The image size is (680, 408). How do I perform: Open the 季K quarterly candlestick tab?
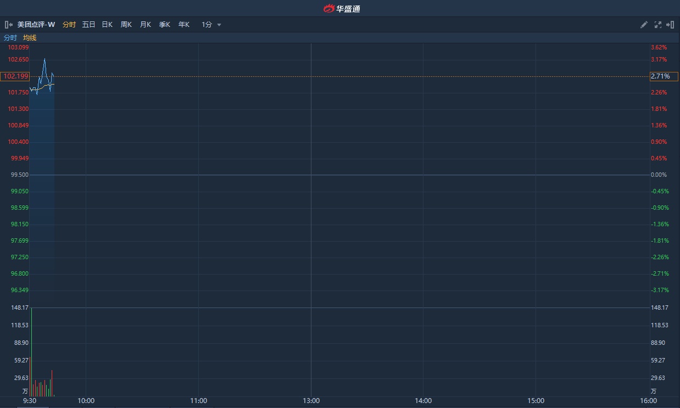coord(165,25)
